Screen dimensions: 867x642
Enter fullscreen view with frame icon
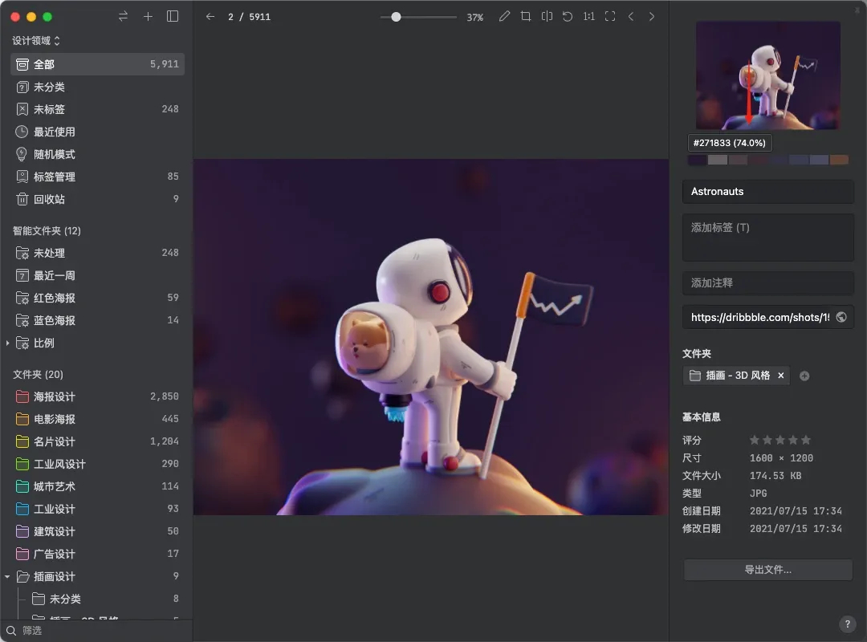(x=610, y=17)
